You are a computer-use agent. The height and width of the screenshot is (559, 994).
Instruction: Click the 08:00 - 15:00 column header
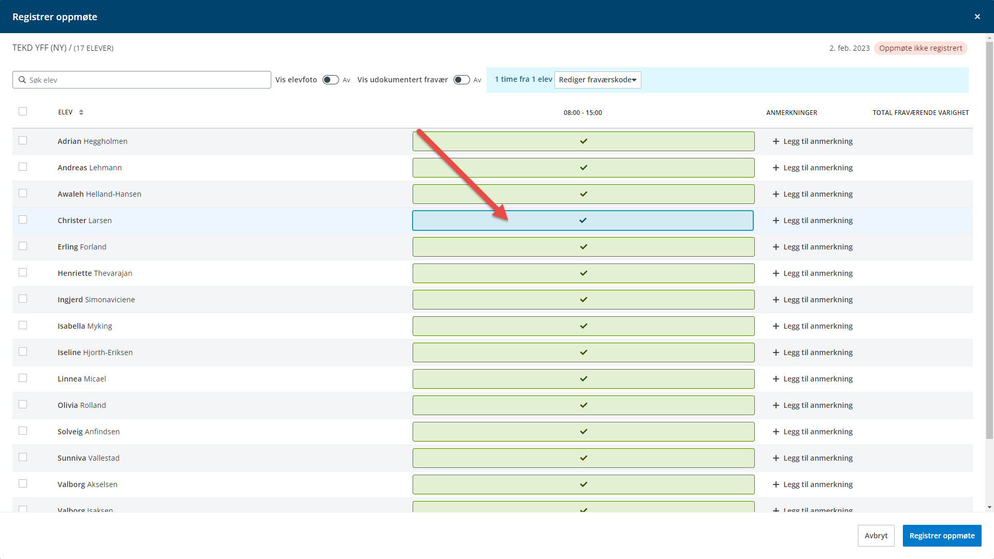click(582, 113)
